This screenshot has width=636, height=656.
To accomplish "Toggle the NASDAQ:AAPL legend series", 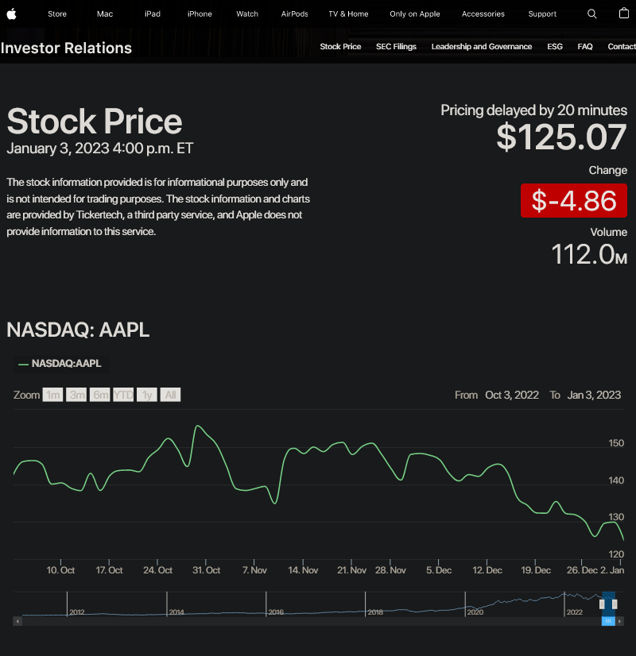I will [60, 364].
